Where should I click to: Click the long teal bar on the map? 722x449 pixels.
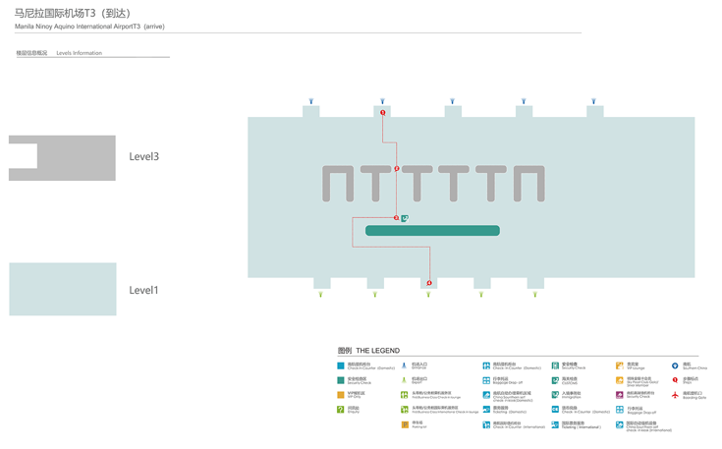tap(432, 231)
